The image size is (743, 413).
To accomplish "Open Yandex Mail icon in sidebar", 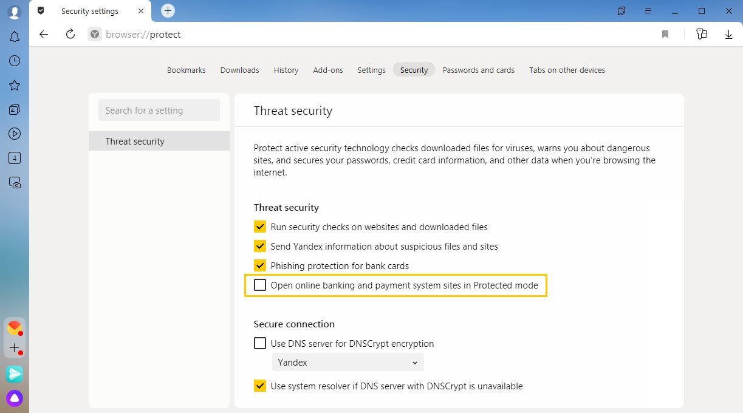I will [x=15, y=328].
